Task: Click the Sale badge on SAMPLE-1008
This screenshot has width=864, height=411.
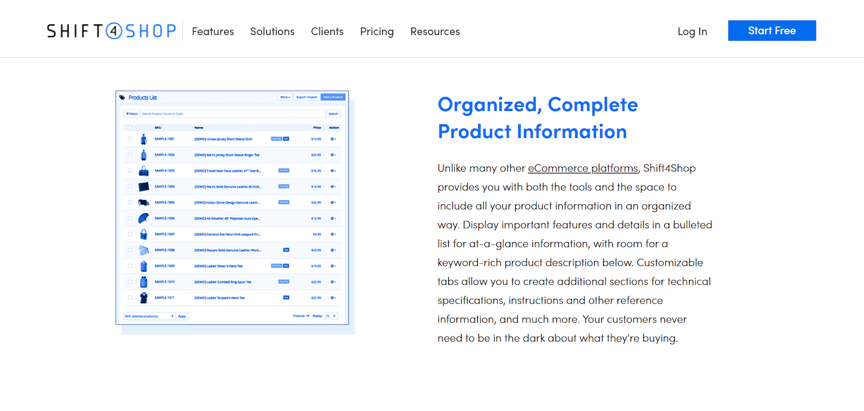Action: pyautogui.click(x=286, y=250)
